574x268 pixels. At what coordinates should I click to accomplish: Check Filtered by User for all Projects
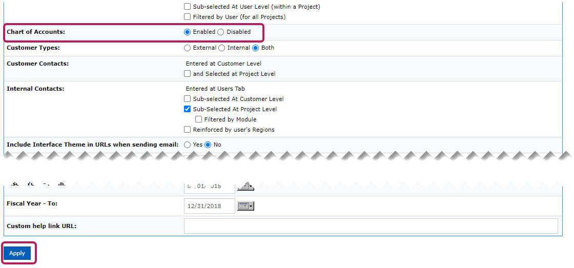(x=188, y=17)
